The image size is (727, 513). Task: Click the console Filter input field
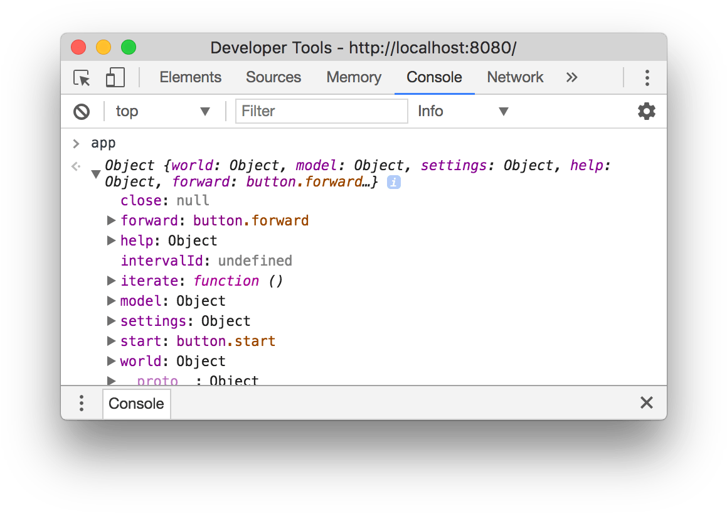click(321, 112)
